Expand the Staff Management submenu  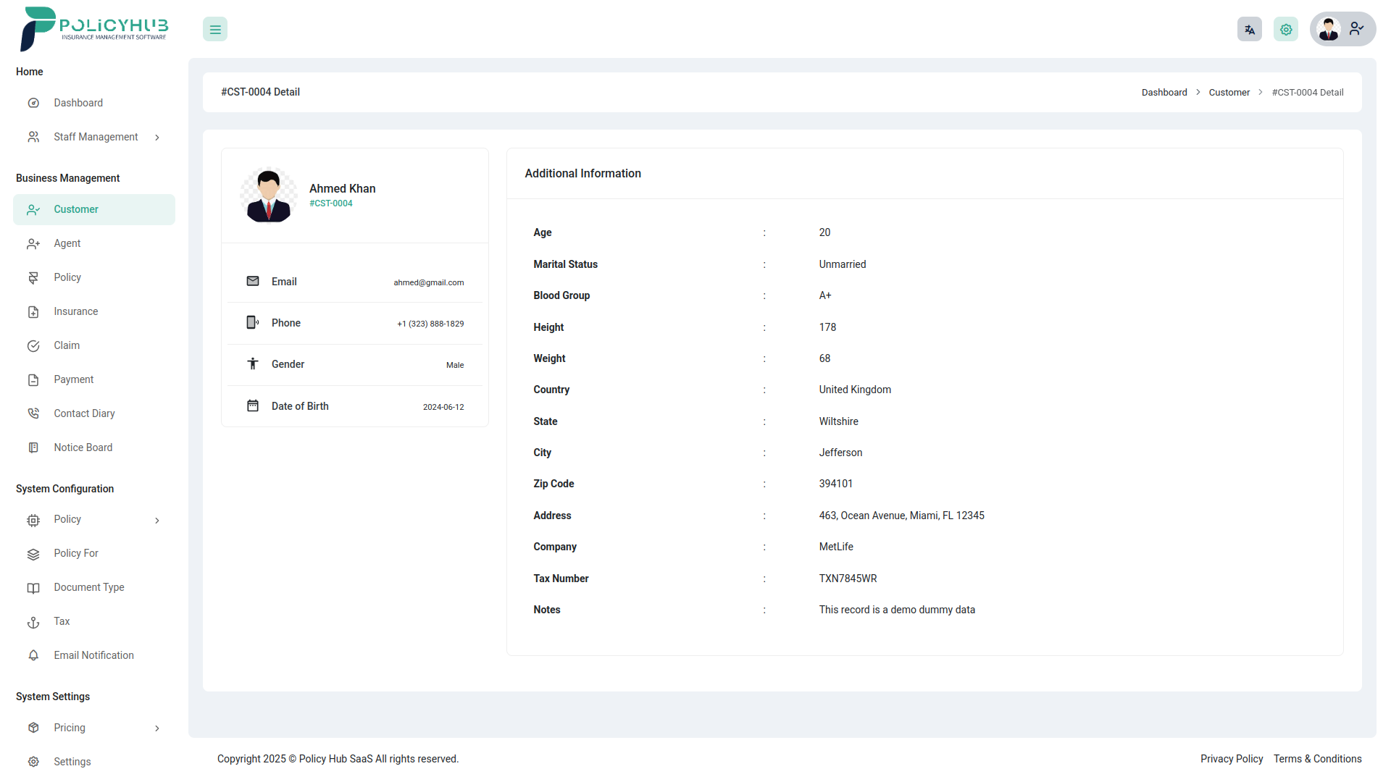click(157, 137)
